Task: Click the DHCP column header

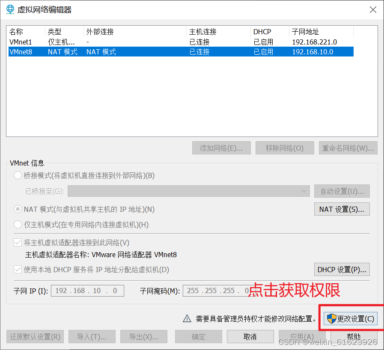Action: [270, 32]
